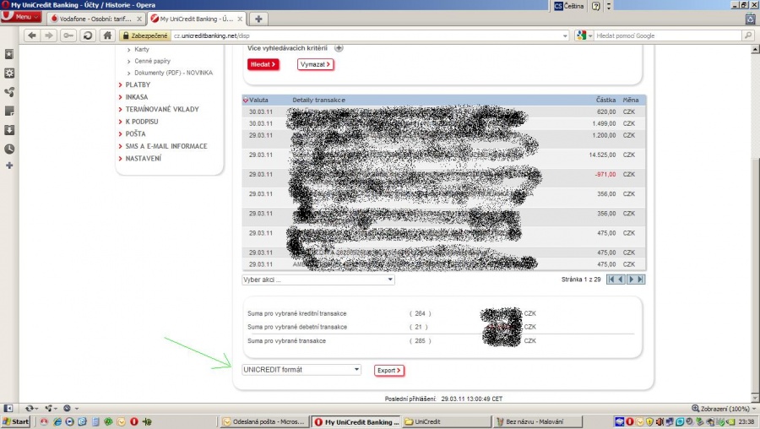Click the Hledat pomocí Google search field

pos(668,35)
